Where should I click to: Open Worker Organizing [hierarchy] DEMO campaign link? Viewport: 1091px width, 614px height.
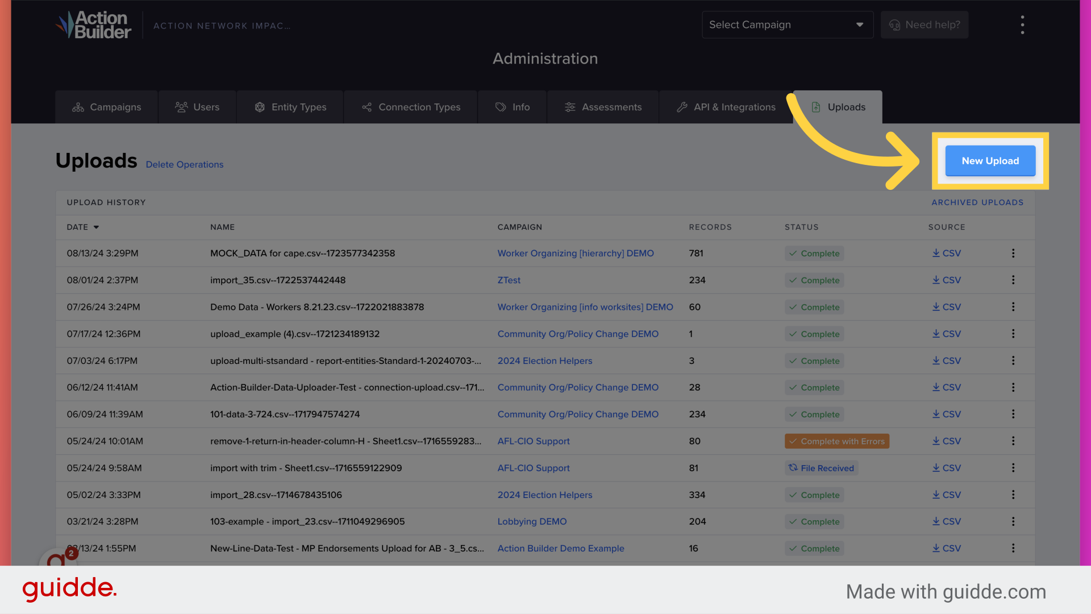[576, 253]
